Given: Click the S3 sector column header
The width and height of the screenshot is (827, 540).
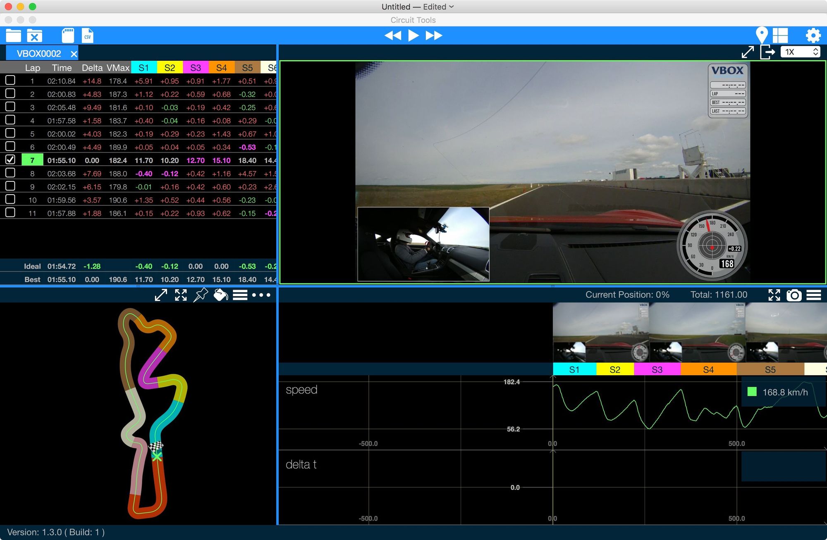Looking at the screenshot, I should coord(196,68).
